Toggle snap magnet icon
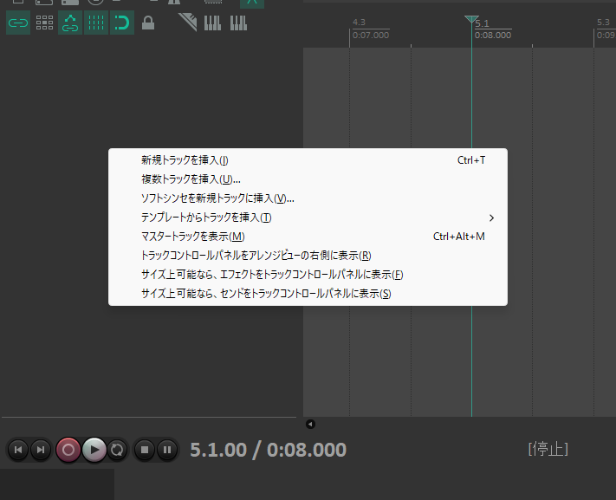The image size is (616, 500). coord(122,23)
